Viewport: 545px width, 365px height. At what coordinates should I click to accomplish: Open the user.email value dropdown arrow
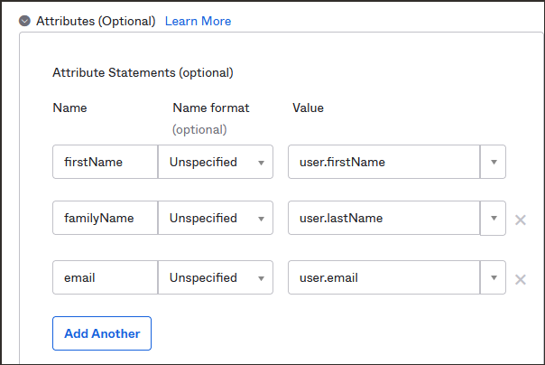pos(494,278)
